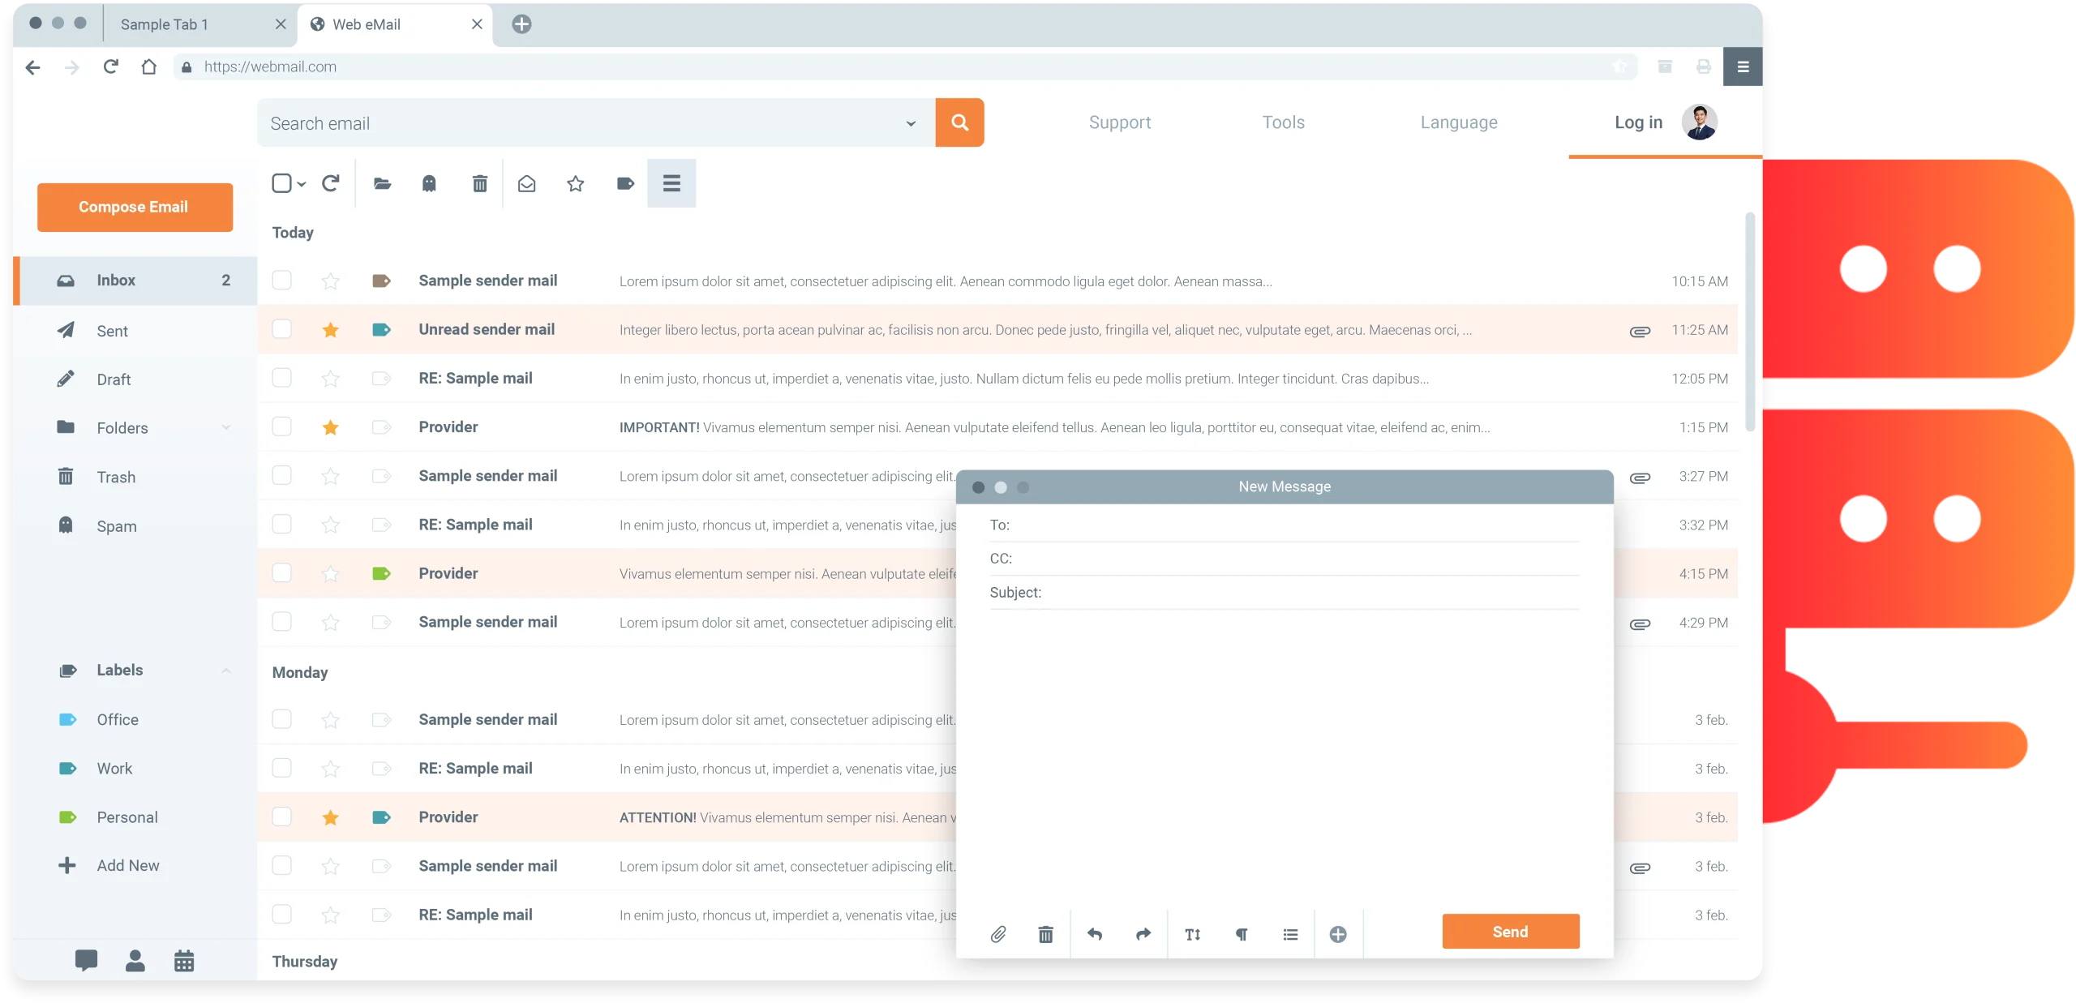2076x1003 pixels.
Task: Click the paragraph formatting icon in New Message
Action: (x=1242, y=934)
